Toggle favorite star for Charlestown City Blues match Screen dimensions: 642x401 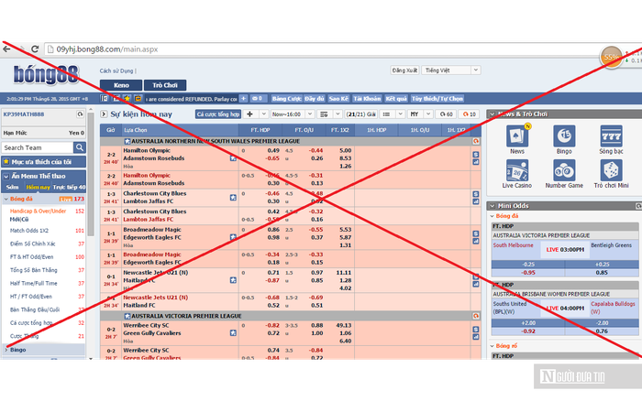tap(233, 198)
